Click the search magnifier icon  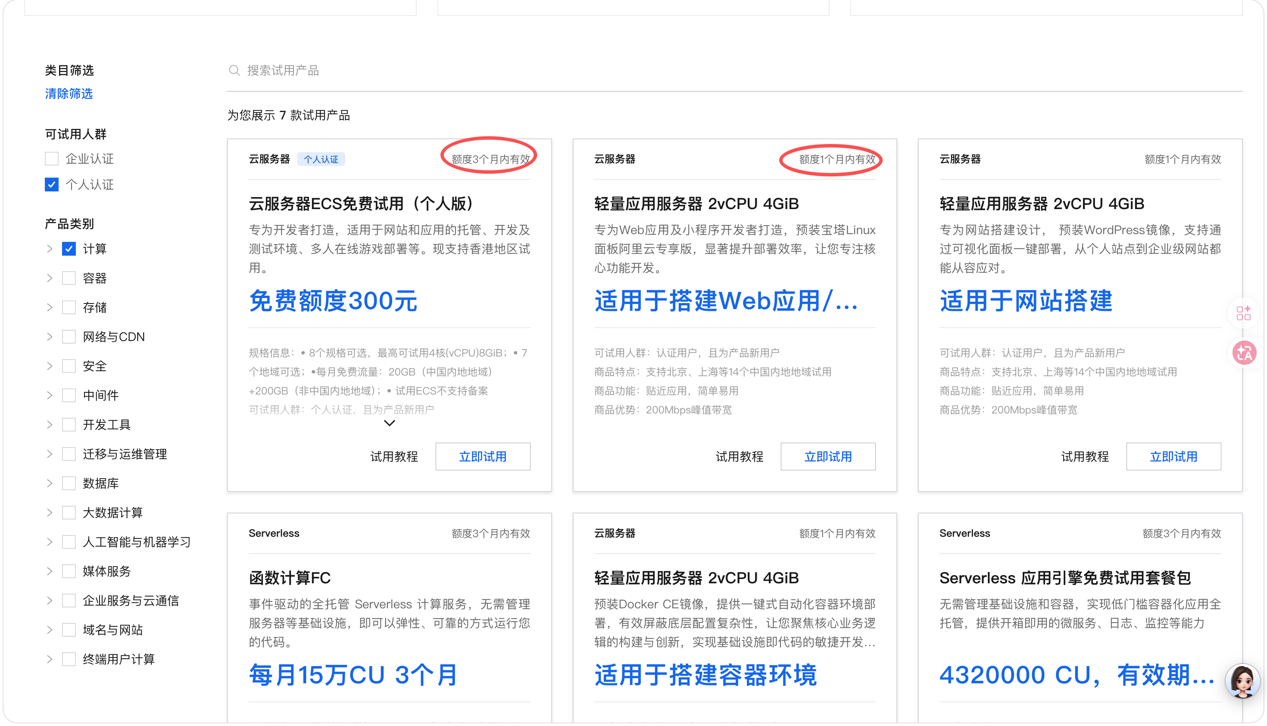click(x=234, y=70)
